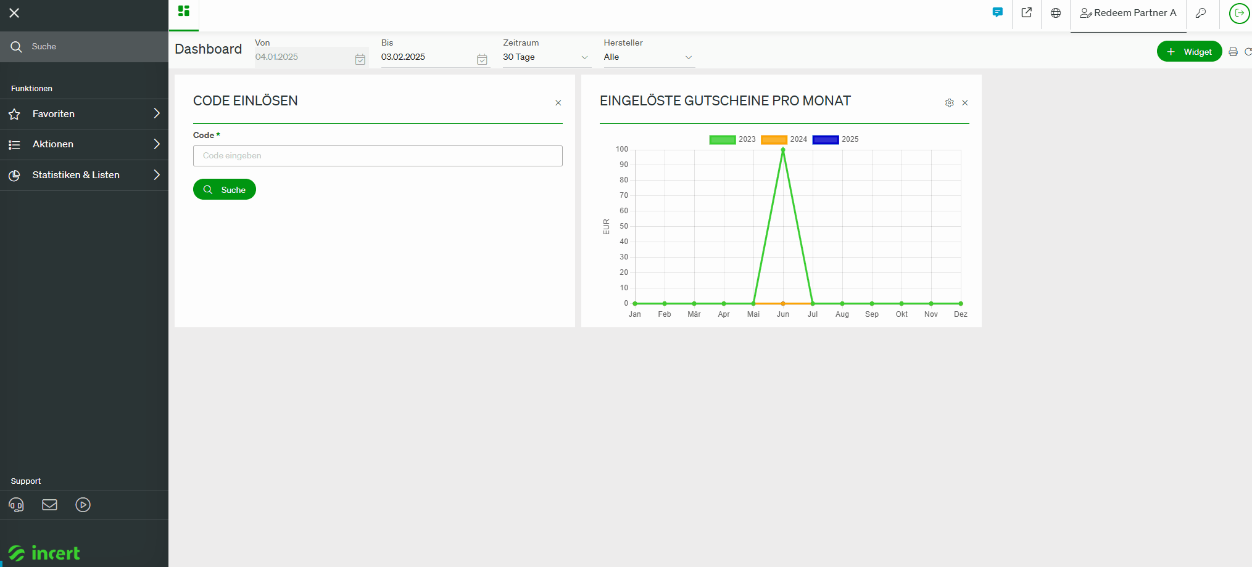Open the Redeem Partner A user menu
This screenshot has width=1252, height=567.
pyautogui.click(x=1128, y=13)
